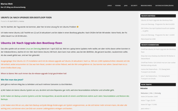The image size is (178, 111).
Task: Click the orange paragraph starting Ausgangslage
Action: (65, 64)
